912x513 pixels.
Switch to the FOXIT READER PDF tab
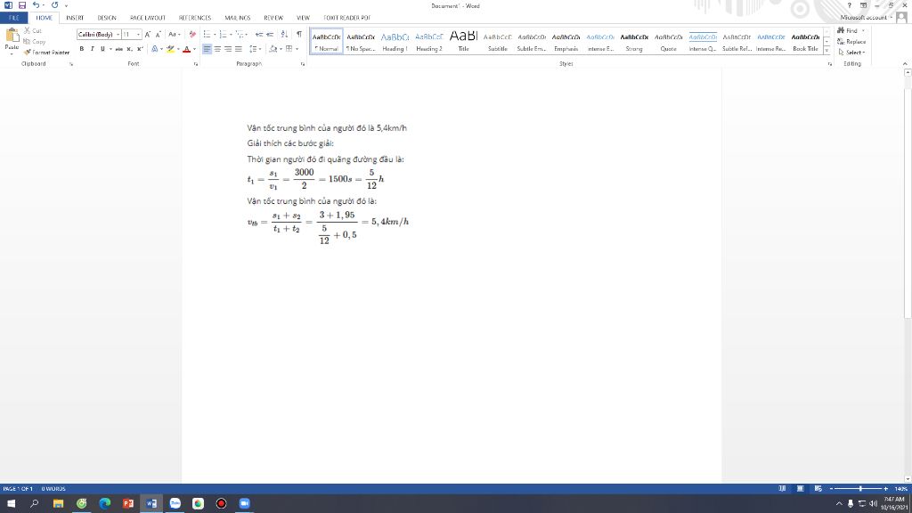pos(346,18)
